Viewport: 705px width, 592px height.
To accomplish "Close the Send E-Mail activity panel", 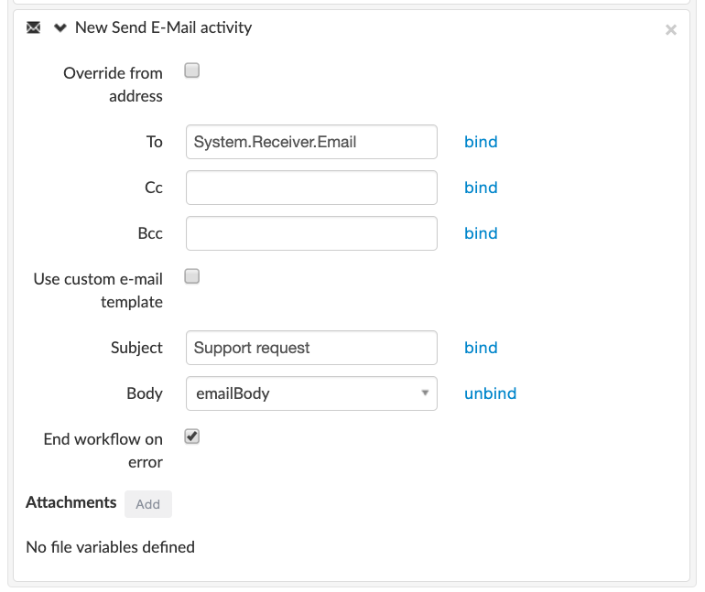I will 670,30.
